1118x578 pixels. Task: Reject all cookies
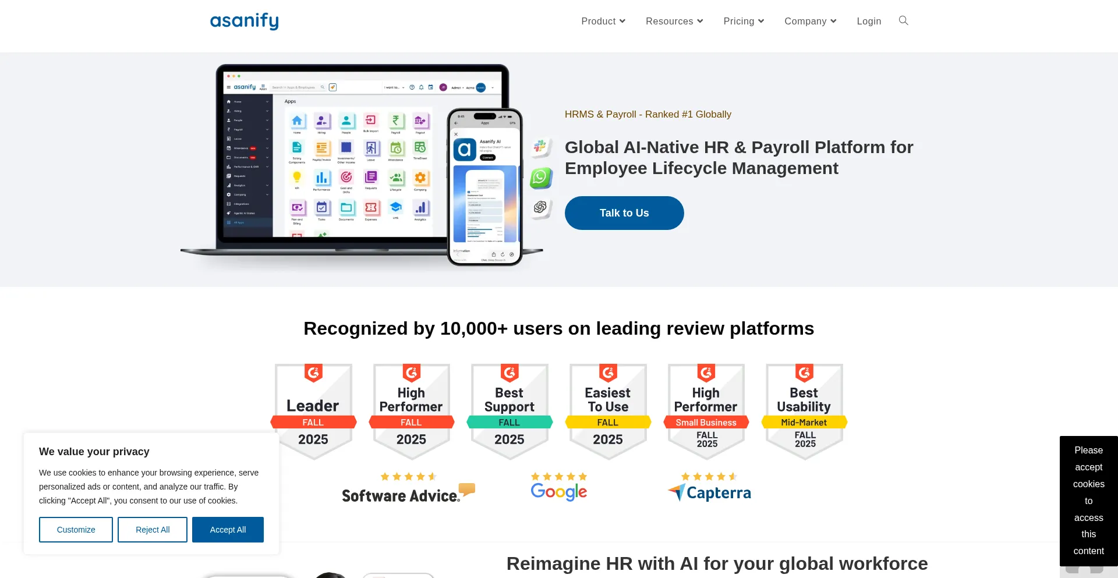(153, 530)
